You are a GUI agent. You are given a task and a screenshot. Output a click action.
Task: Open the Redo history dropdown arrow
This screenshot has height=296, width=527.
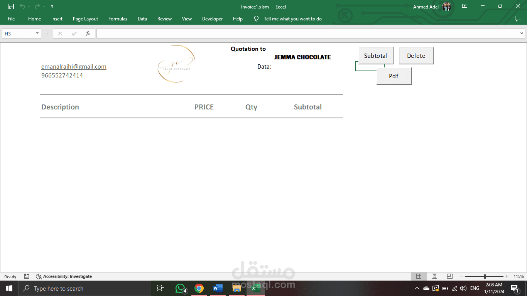pyautogui.click(x=44, y=7)
